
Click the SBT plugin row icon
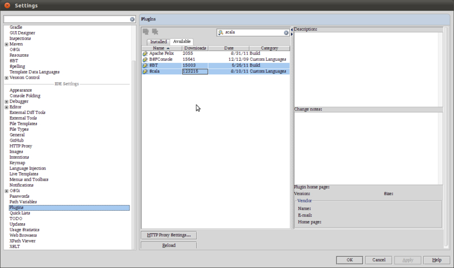[x=145, y=65]
